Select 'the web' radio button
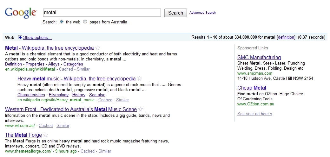Image resolution: width=330 pixels, height=157 pixels. 62,22
